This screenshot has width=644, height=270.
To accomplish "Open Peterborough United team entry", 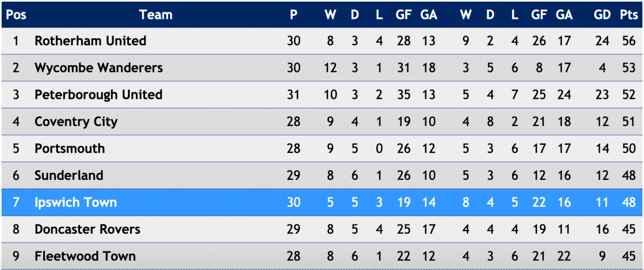I will click(98, 95).
